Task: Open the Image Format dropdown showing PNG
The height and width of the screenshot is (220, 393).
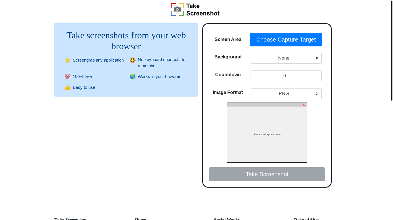Action: point(286,94)
